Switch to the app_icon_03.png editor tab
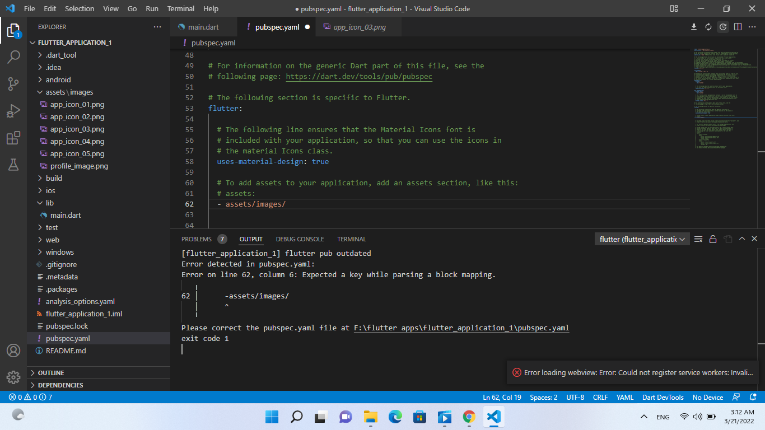The image size is (765, 430). tap(359, 27)
